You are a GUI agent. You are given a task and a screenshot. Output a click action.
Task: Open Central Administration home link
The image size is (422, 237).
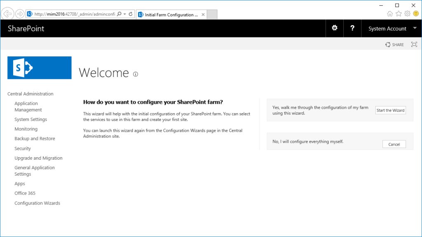[31, 93]
